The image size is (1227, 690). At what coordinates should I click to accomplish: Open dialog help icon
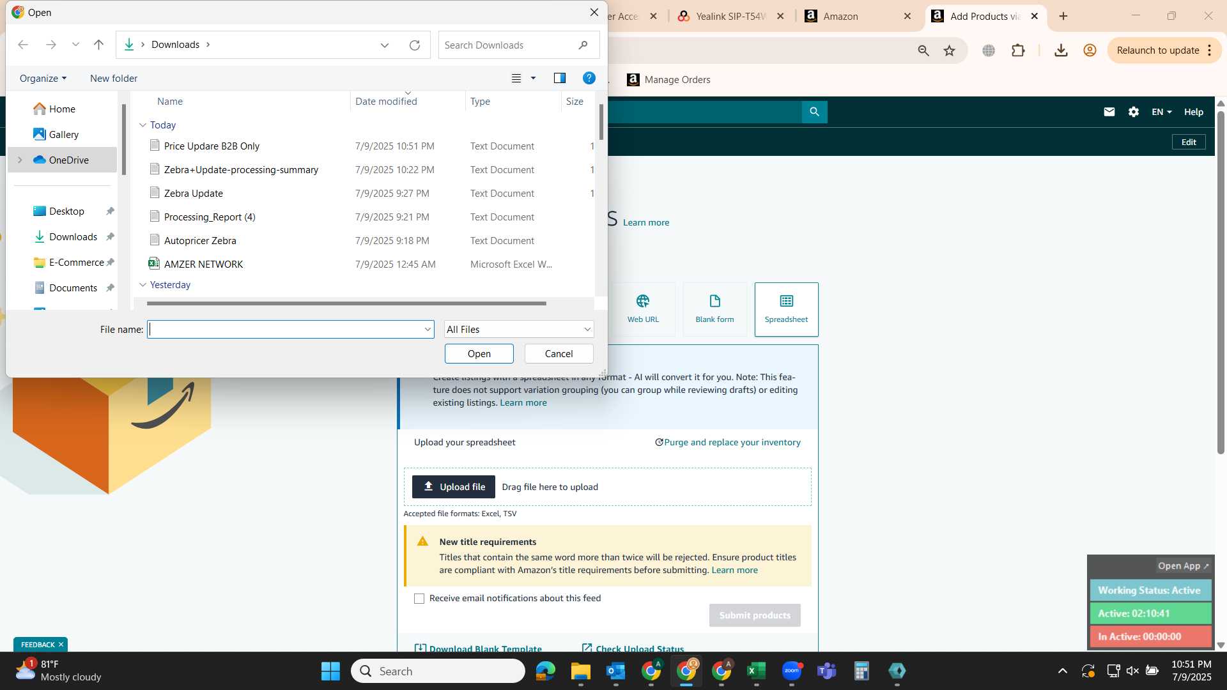pyautogui.click(x=589, y=78)
